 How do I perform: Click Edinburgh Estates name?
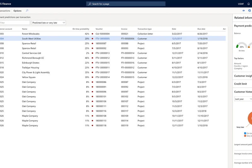pyautogui.click(x=31, y=63)
